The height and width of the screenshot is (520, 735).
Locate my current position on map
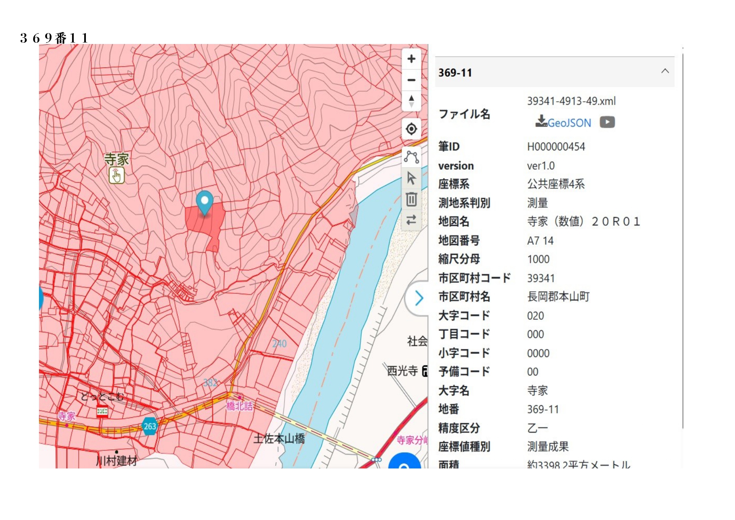pyautogui.click(x=411, y=129)
